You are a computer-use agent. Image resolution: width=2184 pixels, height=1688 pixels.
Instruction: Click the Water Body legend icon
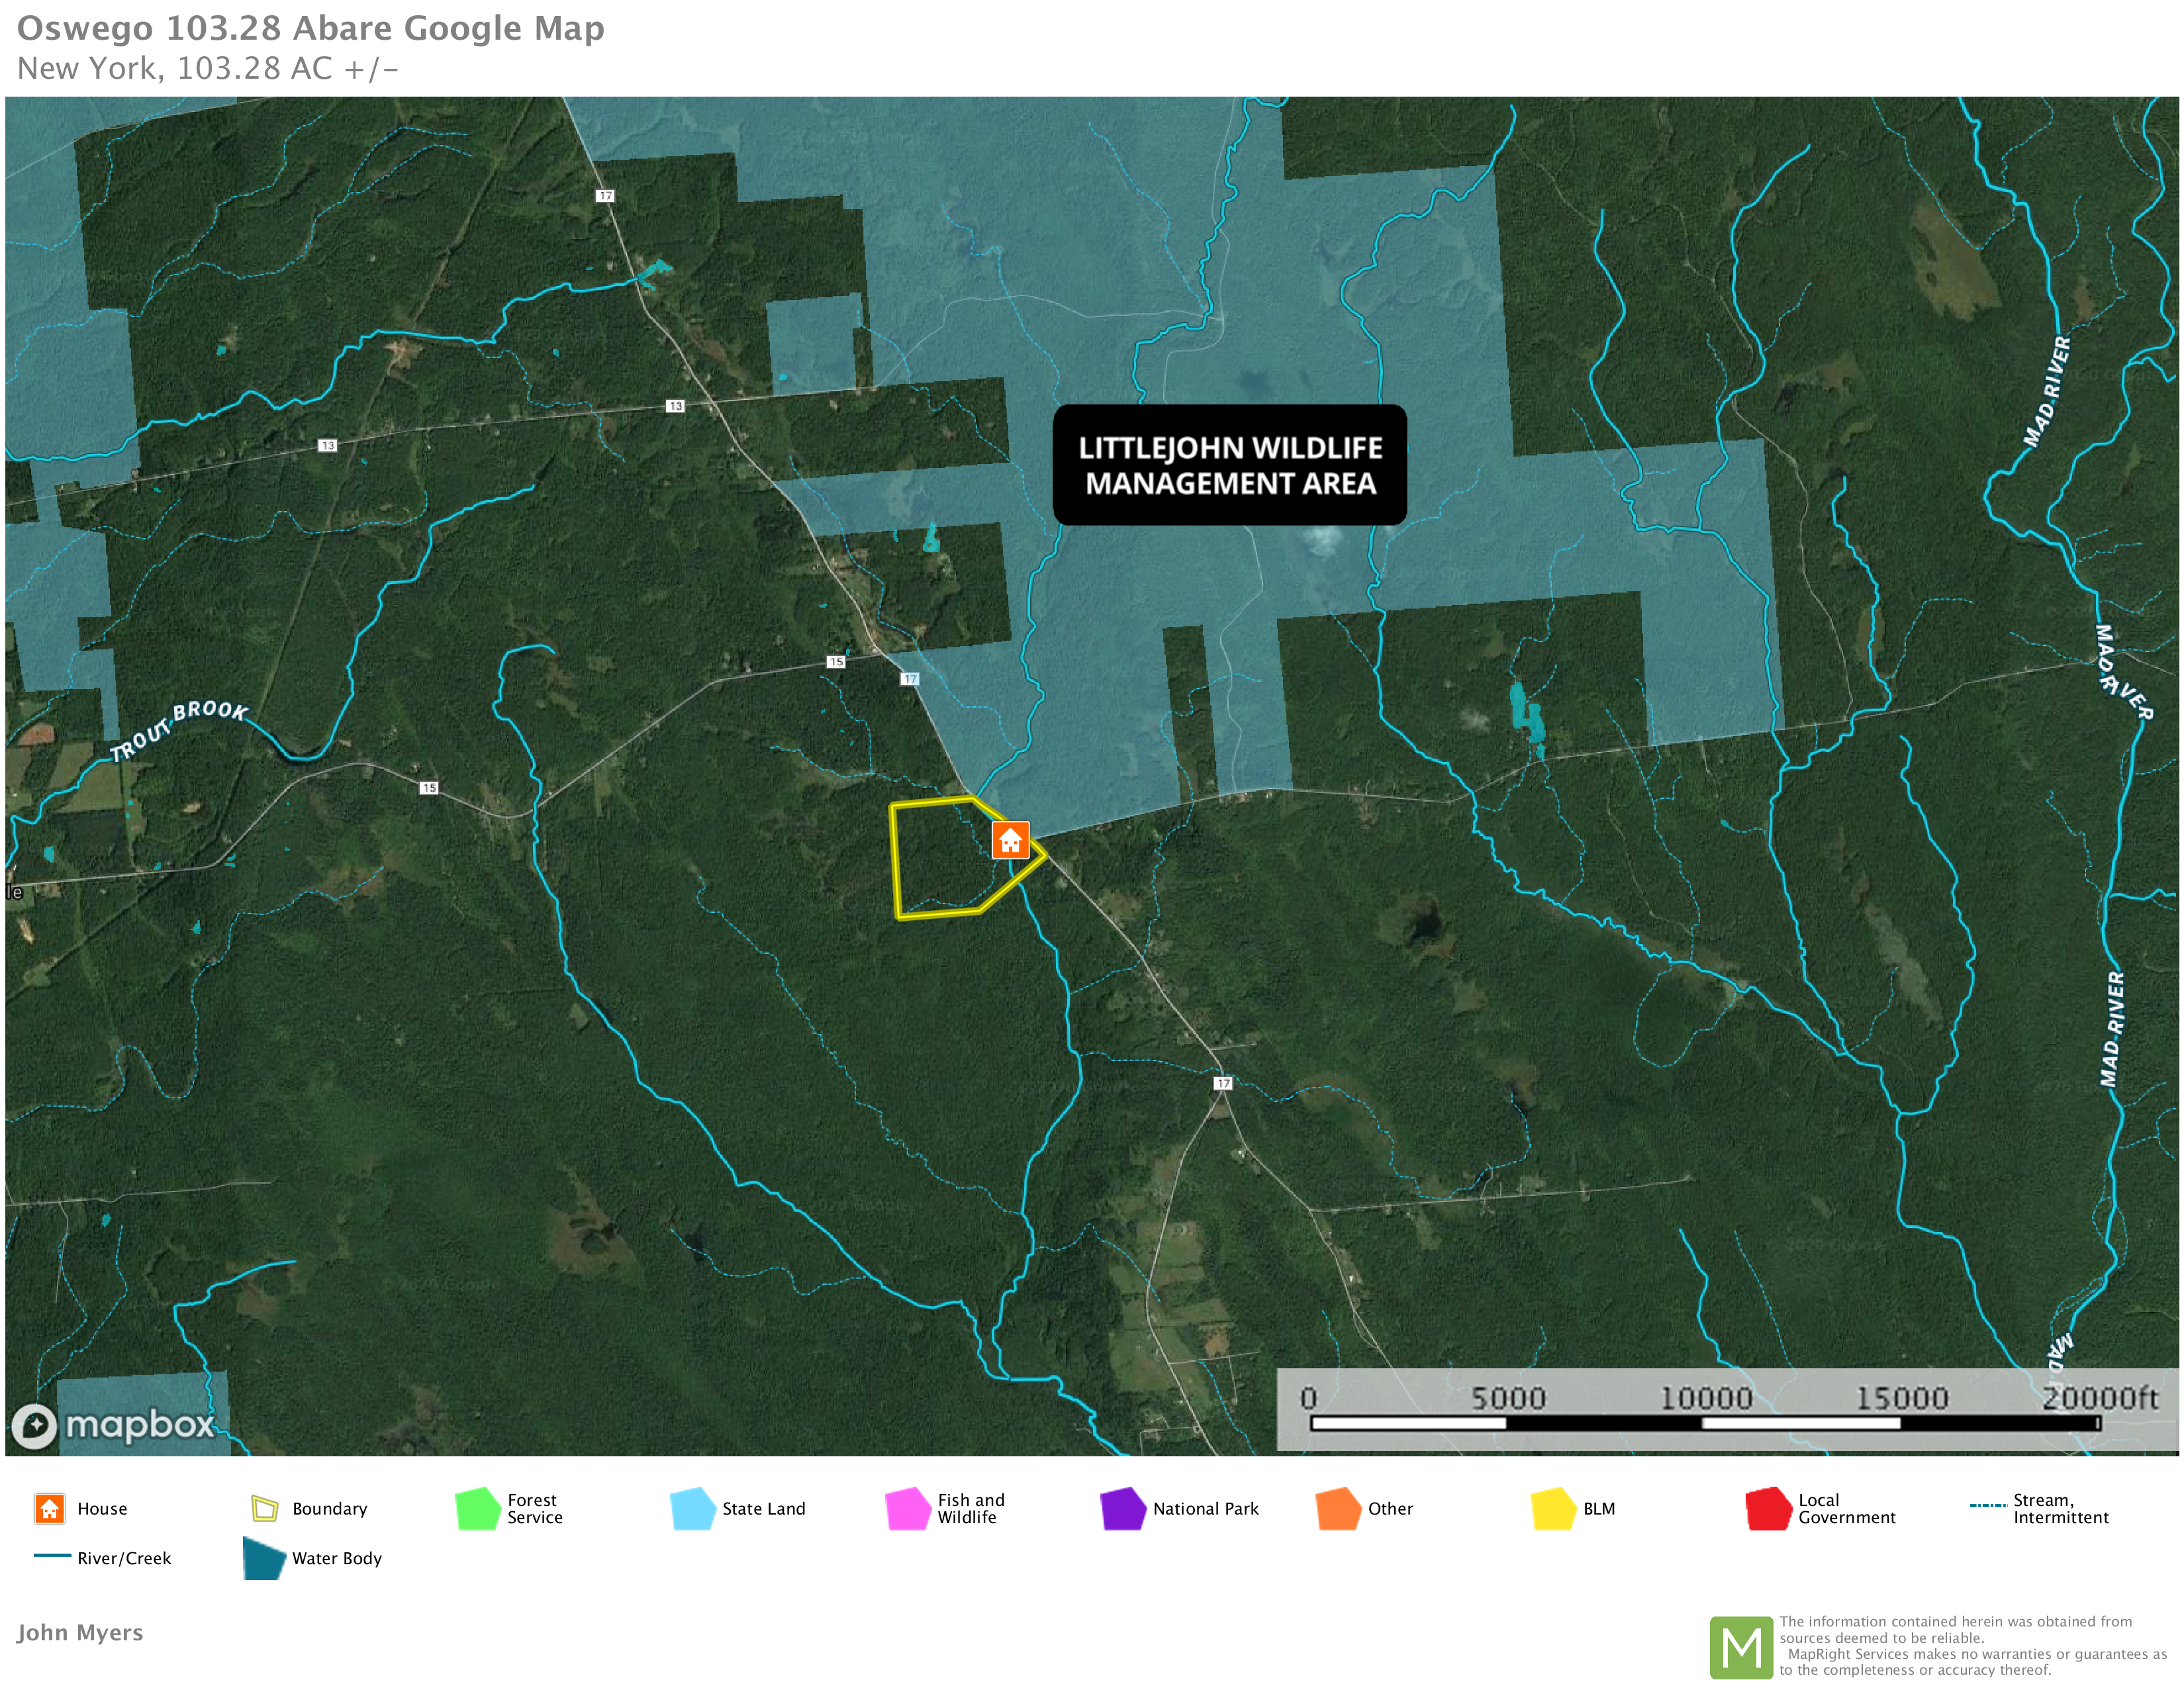pyautogui.click(x=264, y=1558)
